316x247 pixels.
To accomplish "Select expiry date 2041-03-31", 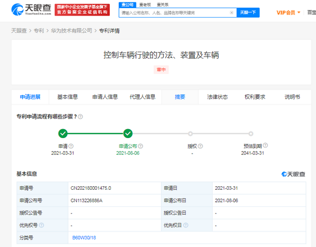I will (252, 153).
